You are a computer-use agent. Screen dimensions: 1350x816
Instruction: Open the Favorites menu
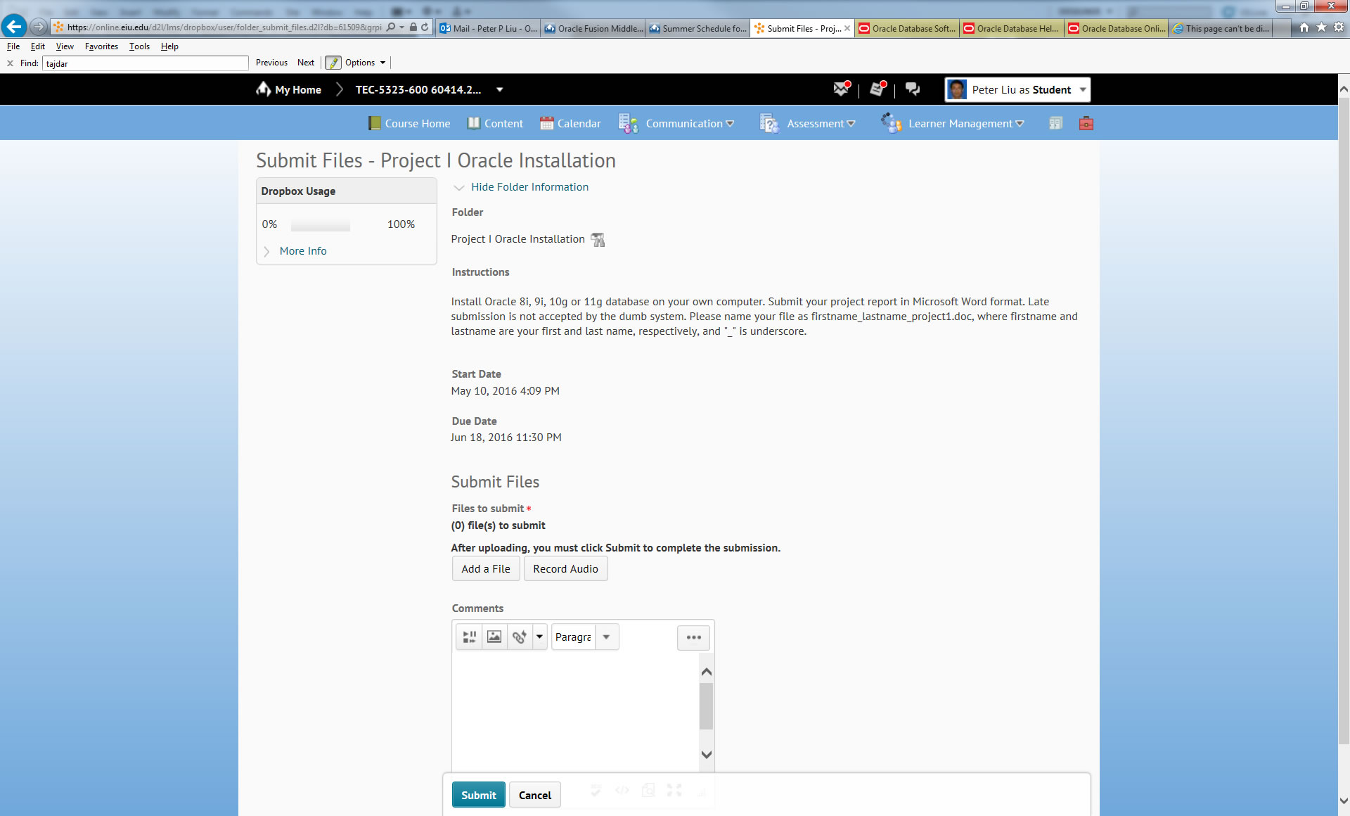101,46
